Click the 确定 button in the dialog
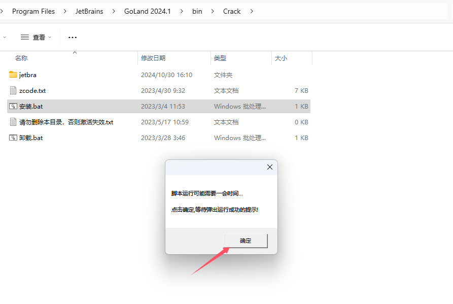The width and height of the screenshot is (453, 304). coord(246,241)
